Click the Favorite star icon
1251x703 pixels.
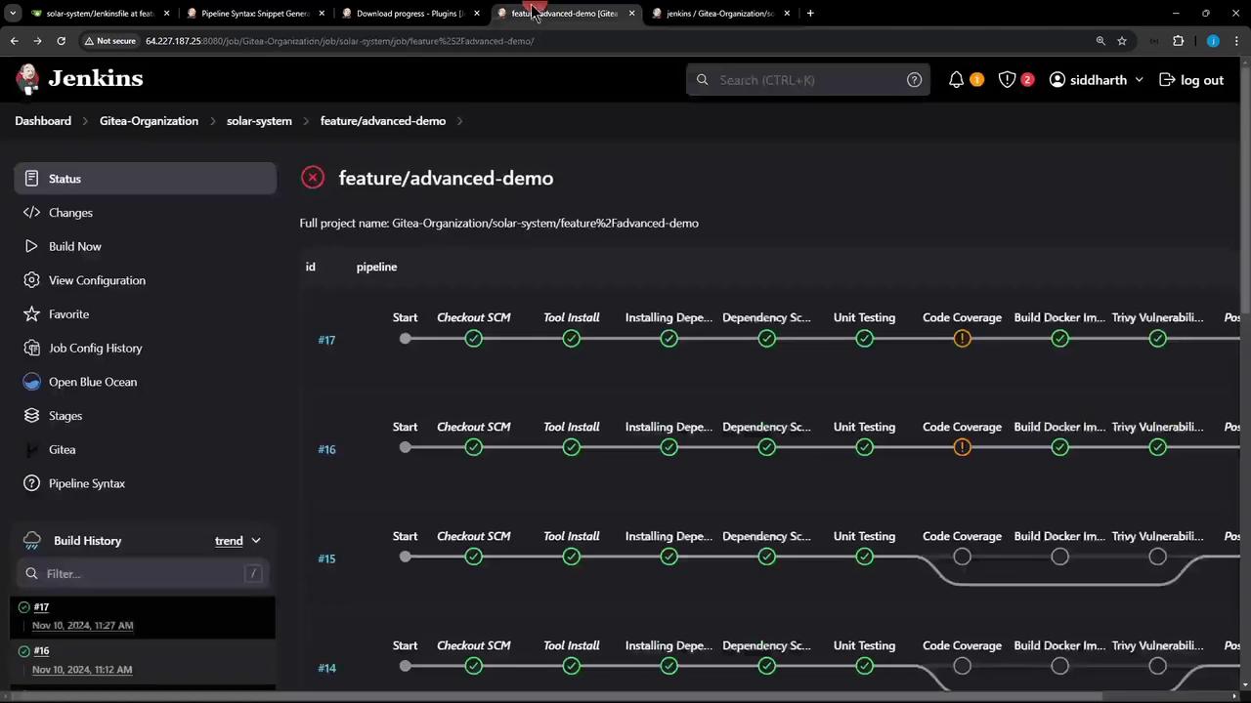pyautogui.click(x=31, y=314)
